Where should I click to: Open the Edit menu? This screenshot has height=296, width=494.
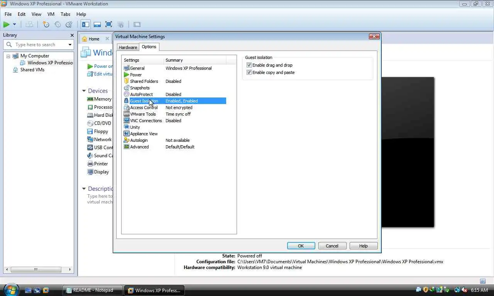point(22,14)
